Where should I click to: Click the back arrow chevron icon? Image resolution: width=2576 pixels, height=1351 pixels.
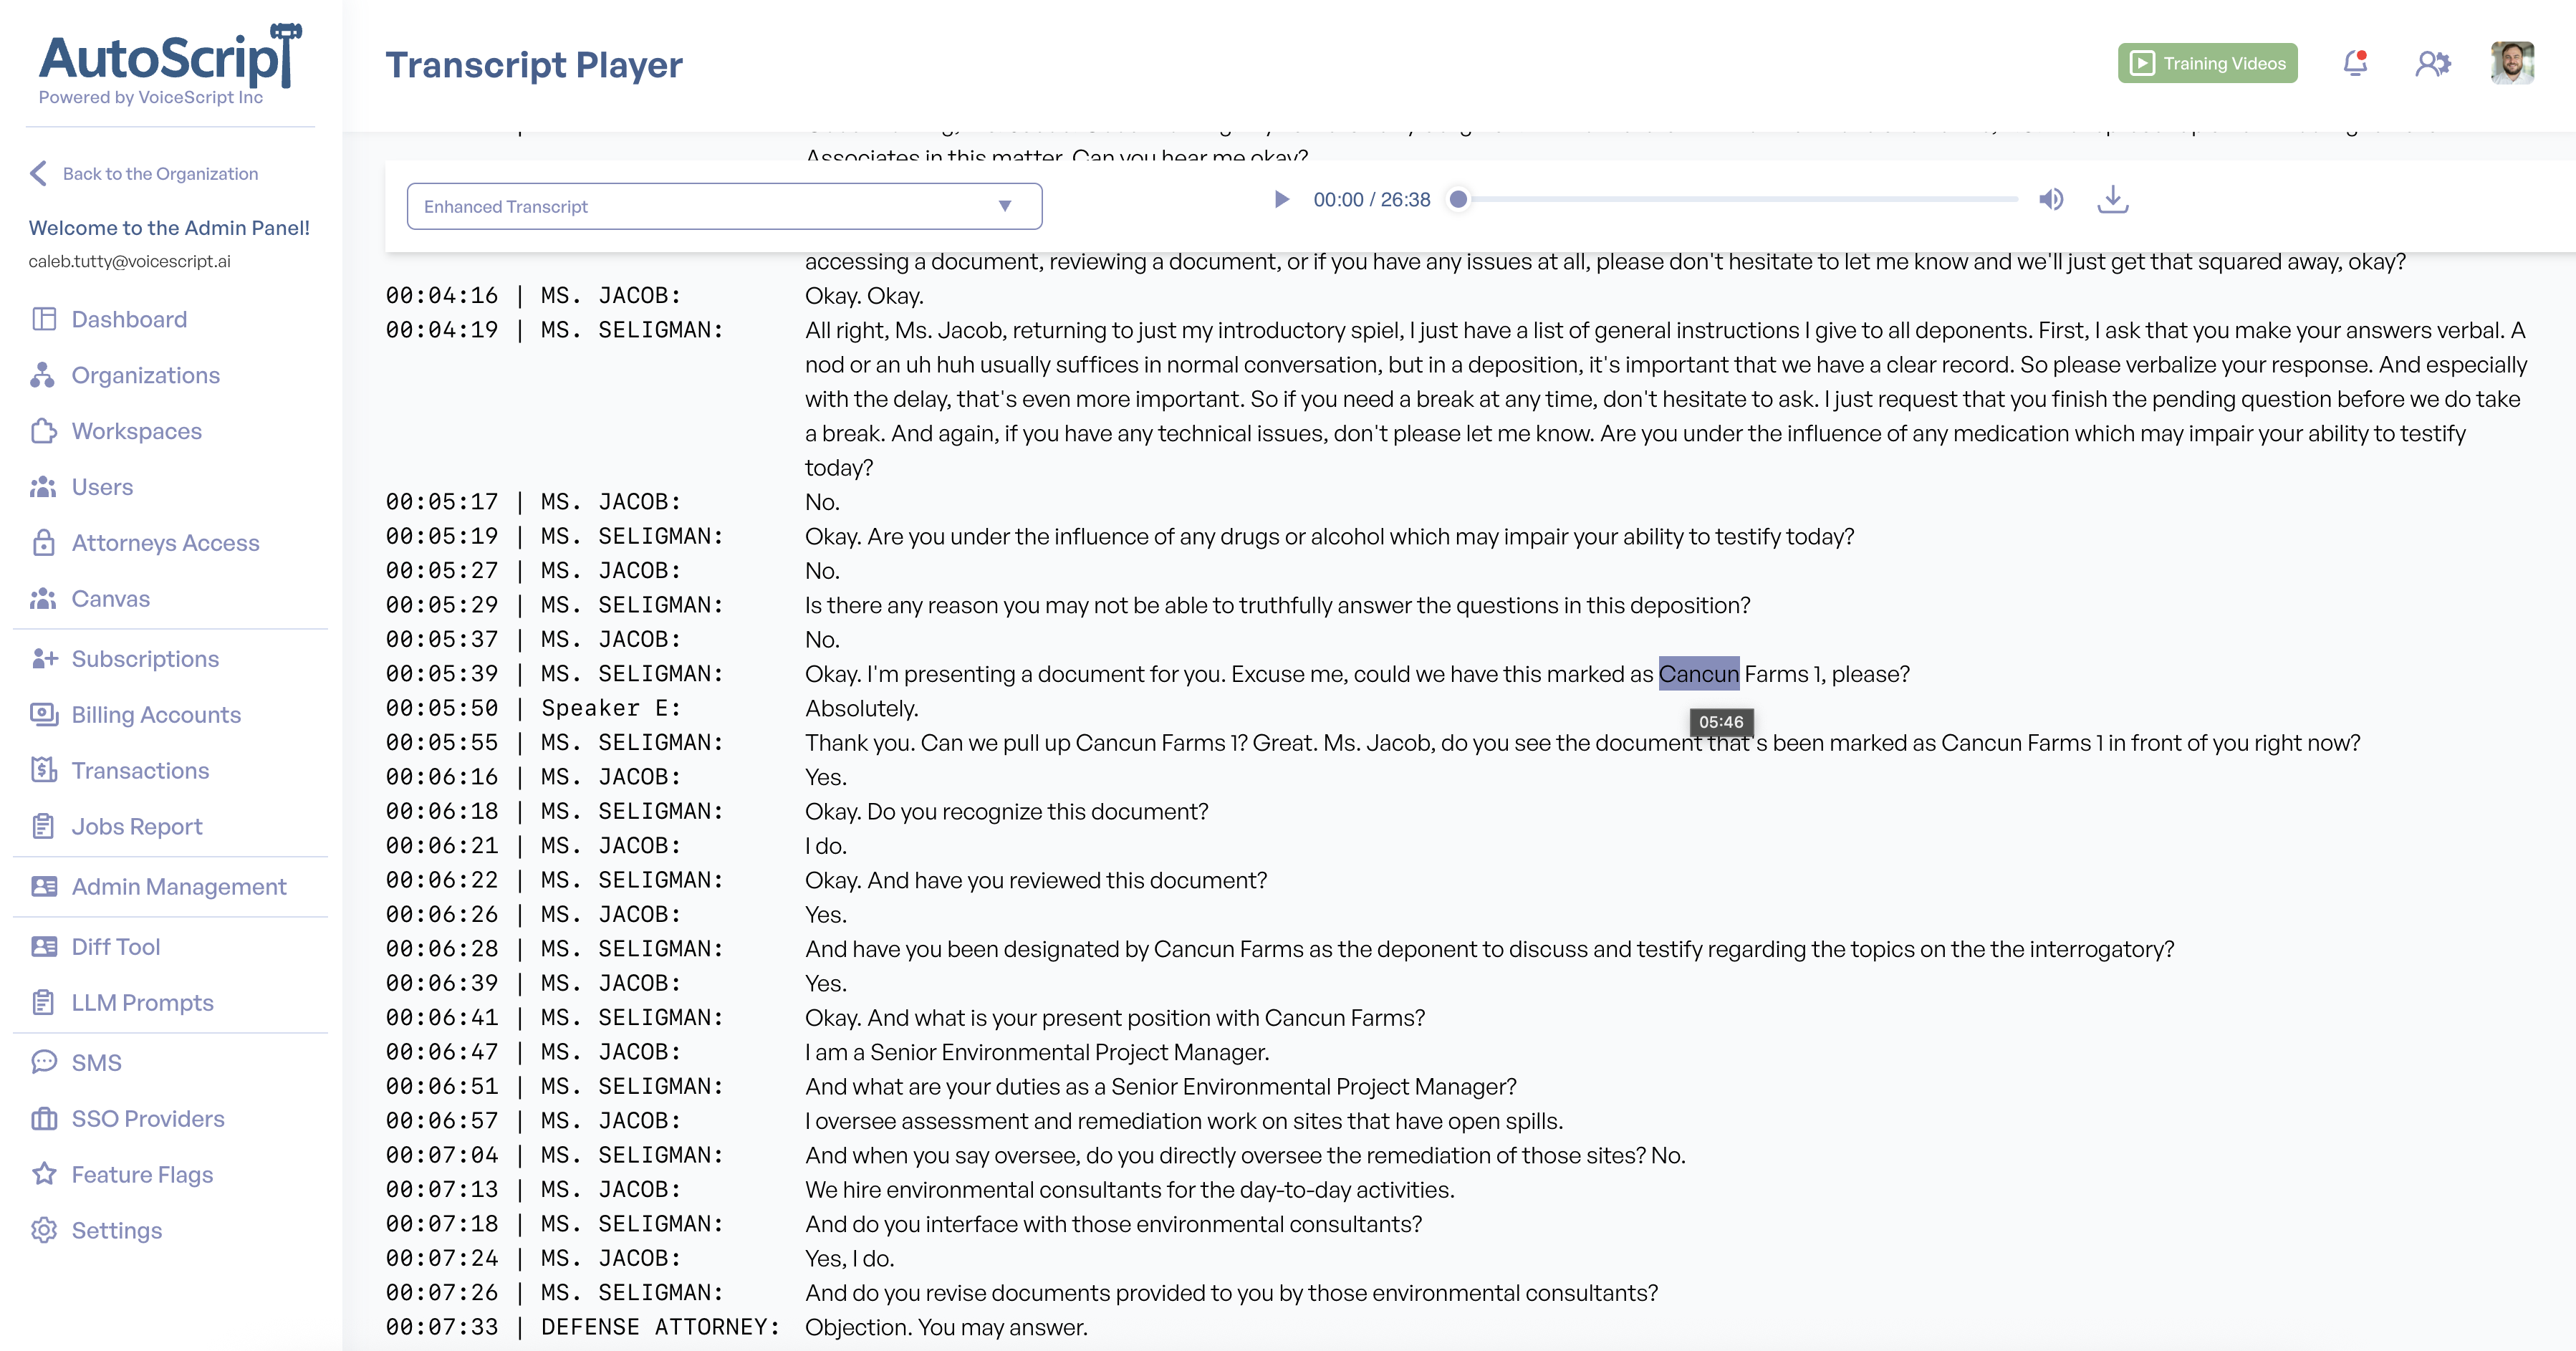[39, 174]
